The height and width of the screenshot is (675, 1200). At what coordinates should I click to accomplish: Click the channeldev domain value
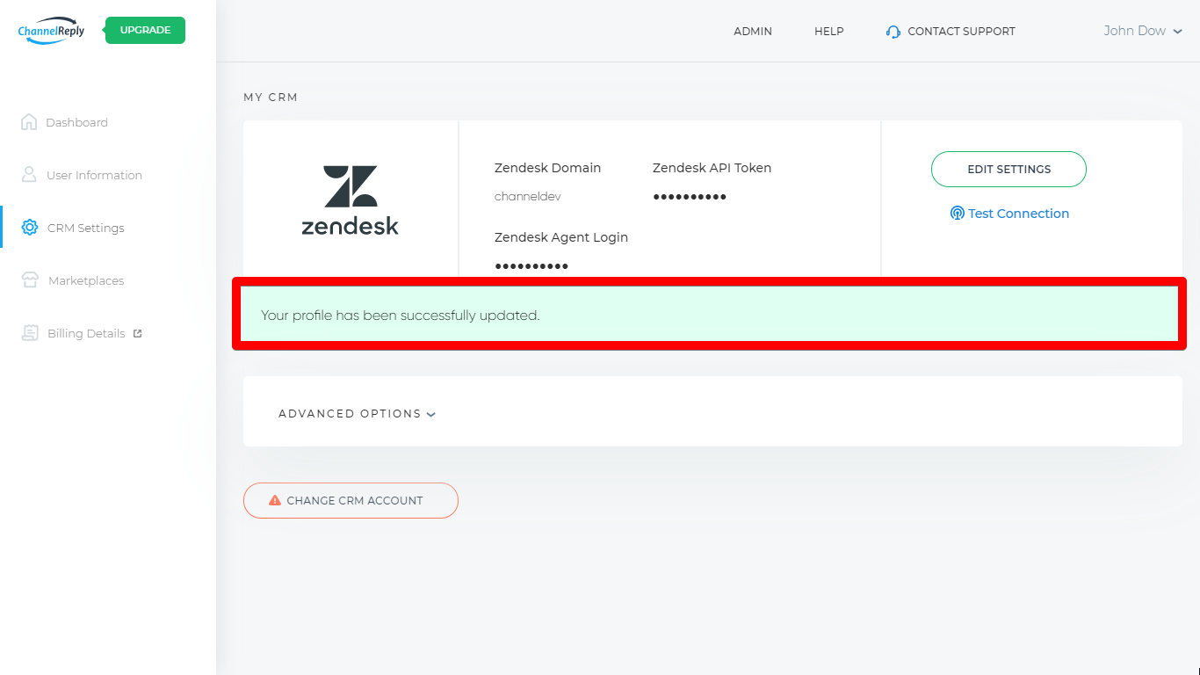point(527,197)
